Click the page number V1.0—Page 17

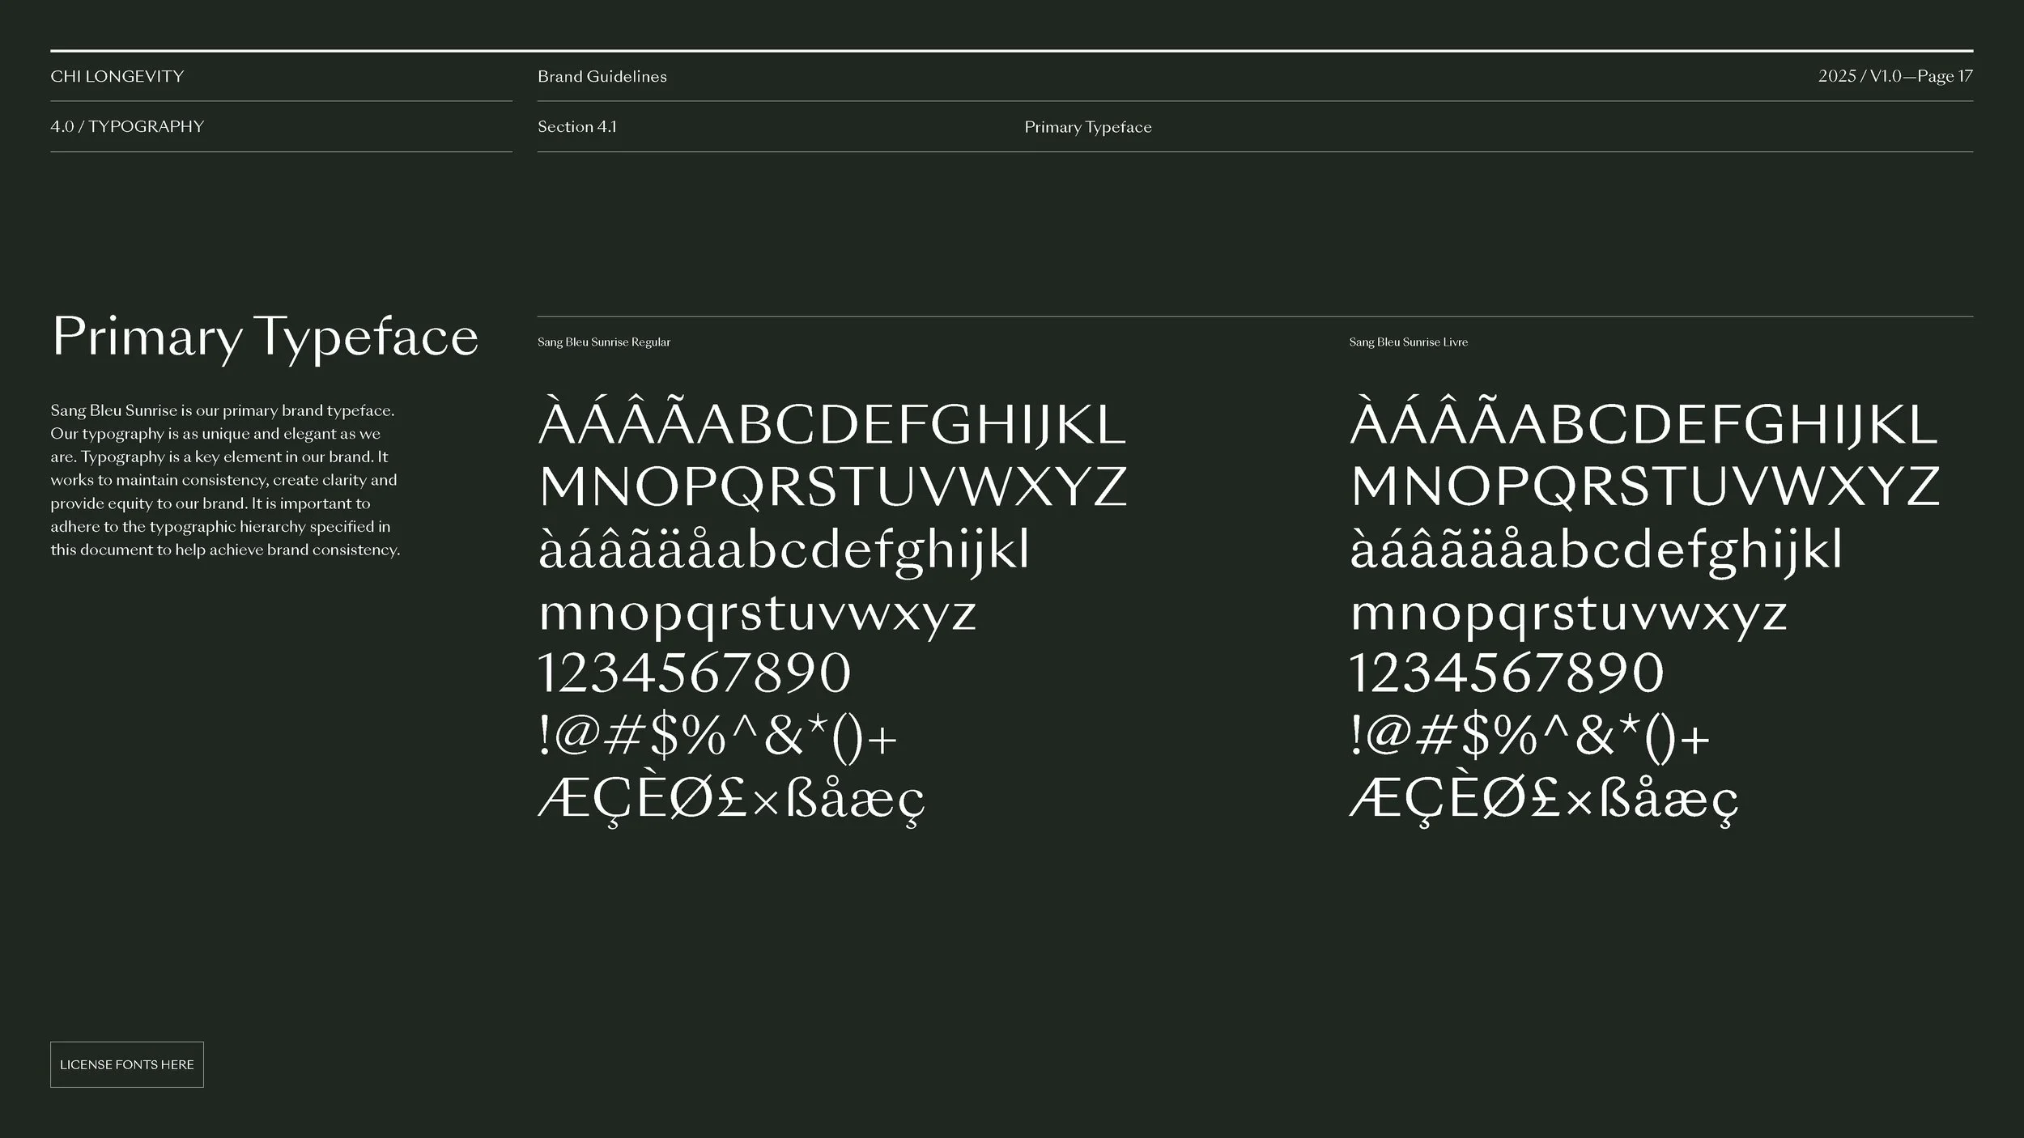(x=1894, y=76)
